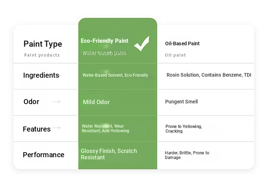Click Water Resistant, Wear Resistant text
This screenshot has width=267, height=195.
(x=105, y=128)
